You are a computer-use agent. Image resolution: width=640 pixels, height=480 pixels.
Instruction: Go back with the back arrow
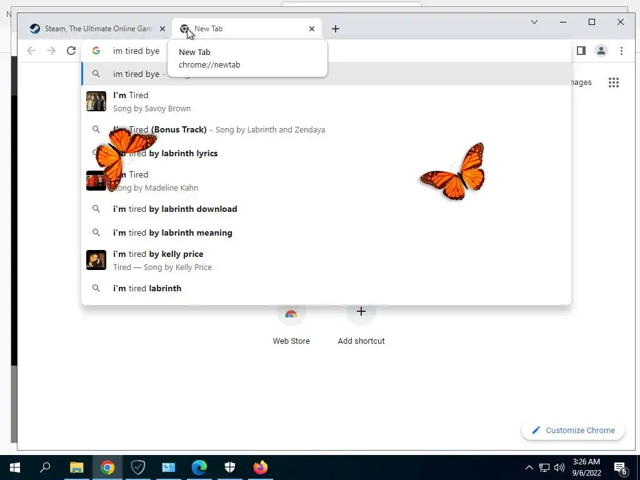[31, 51]
